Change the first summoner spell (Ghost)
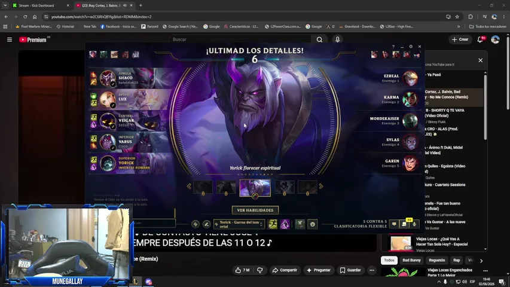The width and height of the screenshot is (510, 287). (x=273, y=224)
